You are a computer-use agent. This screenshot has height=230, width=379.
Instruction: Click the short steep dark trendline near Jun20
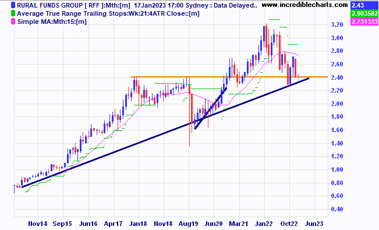tap(210, 109)
